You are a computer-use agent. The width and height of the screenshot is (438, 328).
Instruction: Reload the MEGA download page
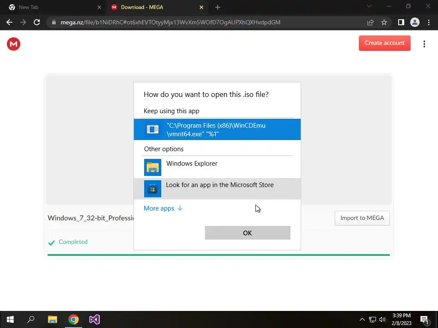click(37, 22)
